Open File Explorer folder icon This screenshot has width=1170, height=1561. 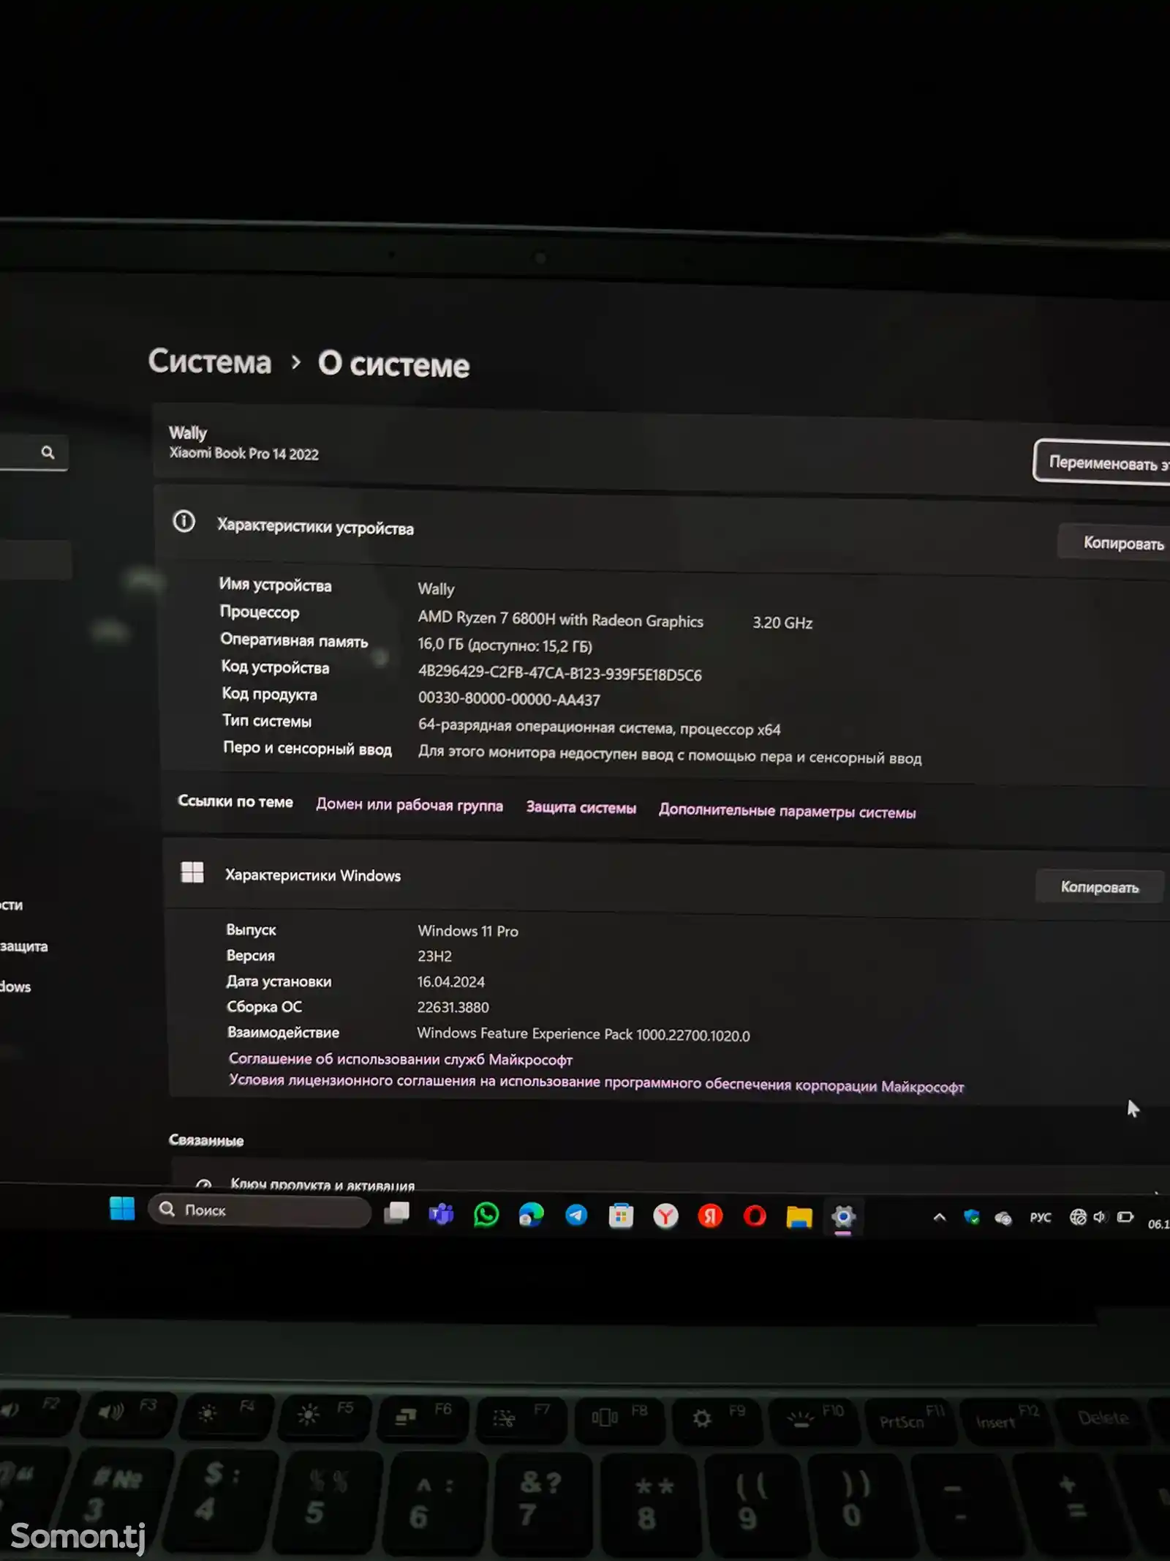pos(799,1217)
